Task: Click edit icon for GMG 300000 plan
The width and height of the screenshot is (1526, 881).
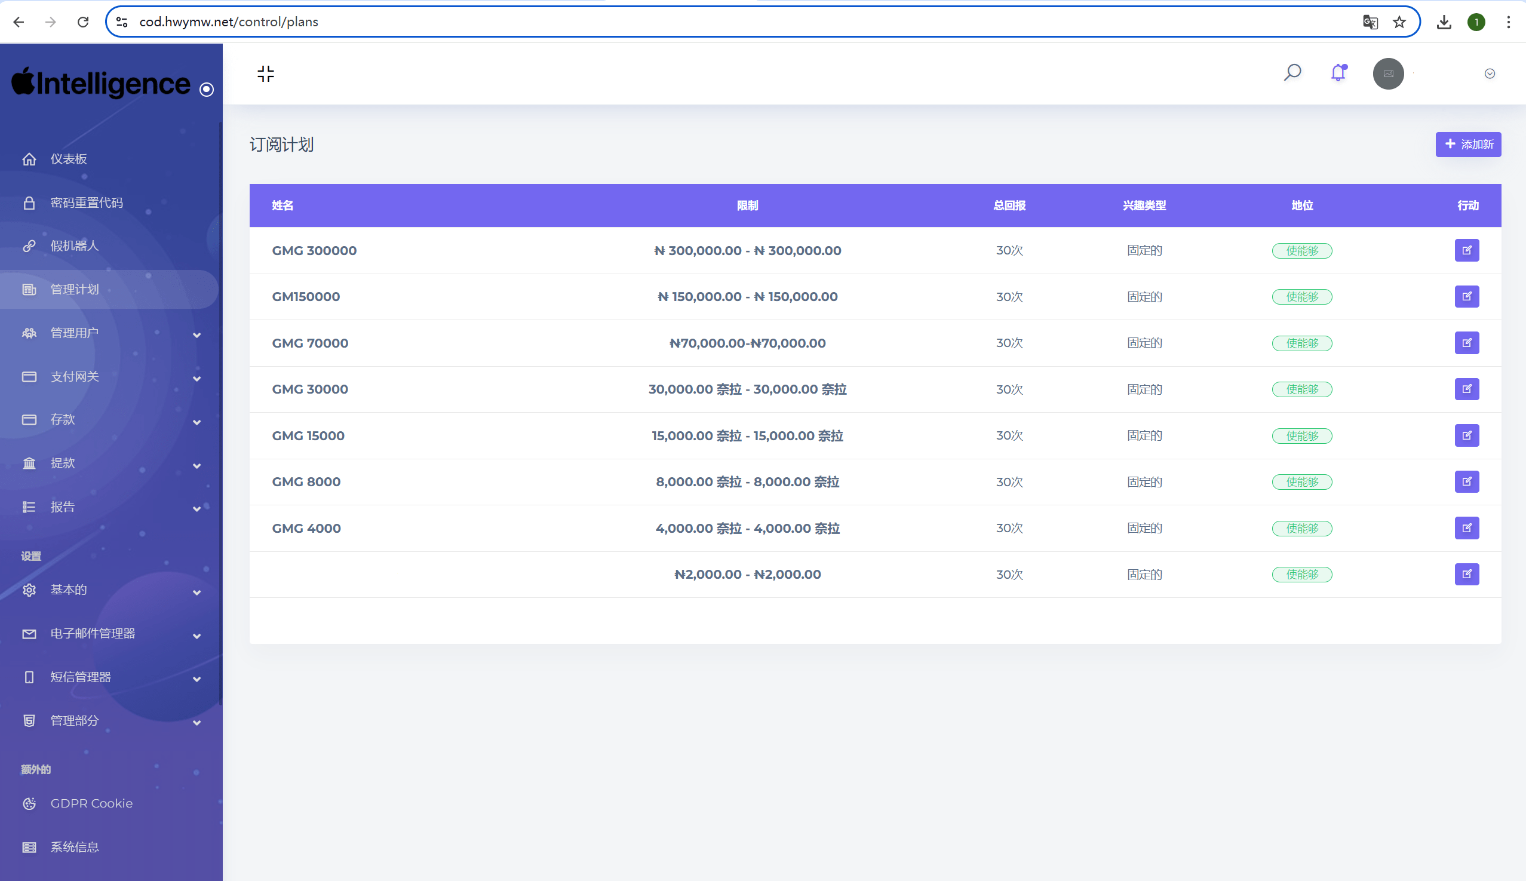Action: [1466, 250]
